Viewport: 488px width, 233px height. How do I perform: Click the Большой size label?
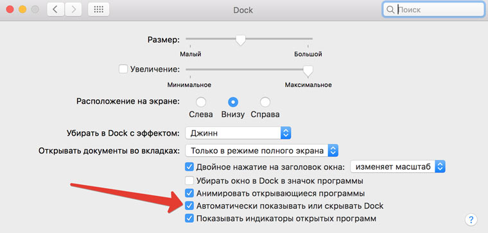click(308, 54)
